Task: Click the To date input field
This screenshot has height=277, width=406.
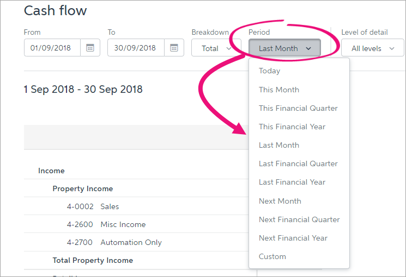Action: (x=136, y=48)
